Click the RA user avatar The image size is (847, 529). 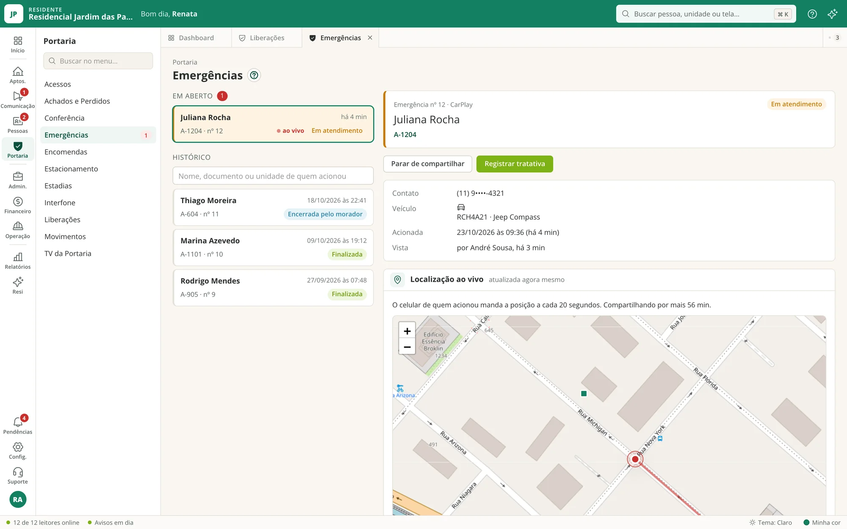tap(18, 499)
